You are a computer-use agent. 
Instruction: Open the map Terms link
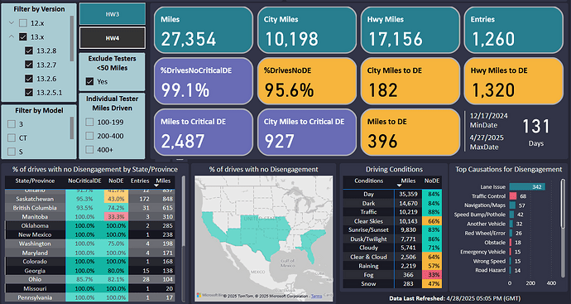(316, 296)
